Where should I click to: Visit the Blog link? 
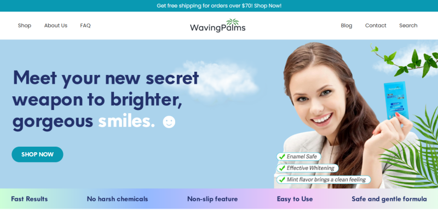(347, 25)
